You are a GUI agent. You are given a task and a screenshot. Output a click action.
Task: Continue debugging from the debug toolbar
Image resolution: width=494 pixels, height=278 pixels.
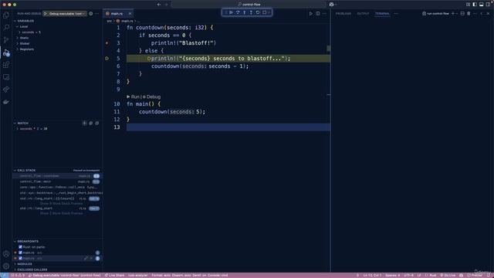pyautogui.click(x=232, y=12)
